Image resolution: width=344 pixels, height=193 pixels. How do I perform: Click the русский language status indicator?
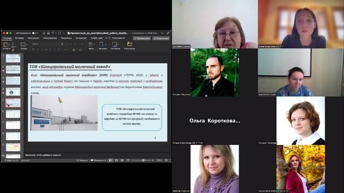[x=25, y=160]
